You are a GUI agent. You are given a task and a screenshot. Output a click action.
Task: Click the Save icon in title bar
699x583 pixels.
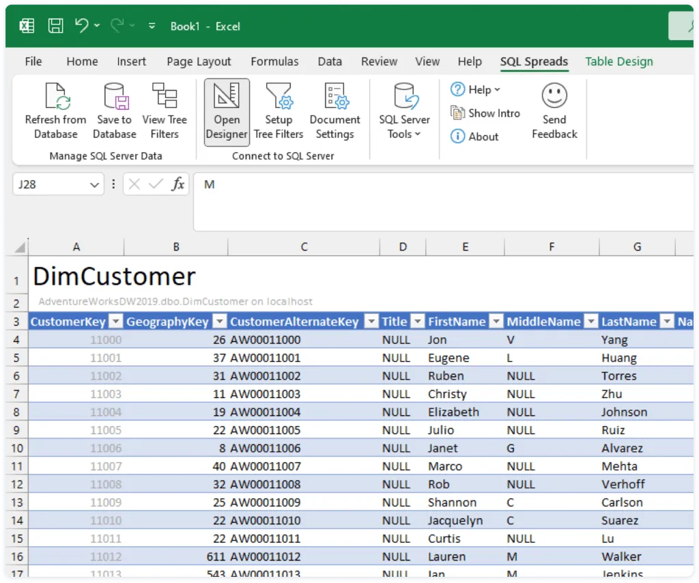click(55, 26)
